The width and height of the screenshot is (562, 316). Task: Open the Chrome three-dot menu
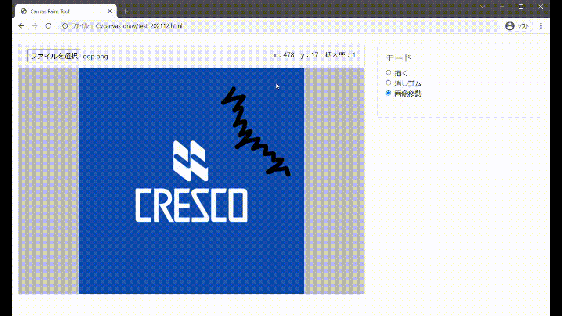pos(541,26)
